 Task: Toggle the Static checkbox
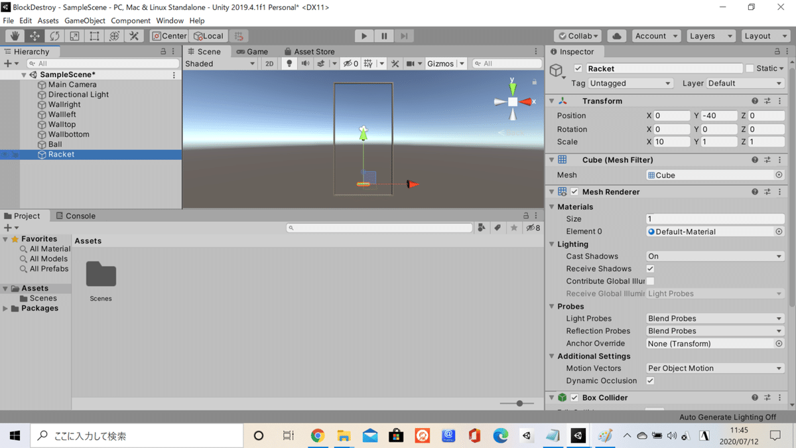click(x=750, y=68)
